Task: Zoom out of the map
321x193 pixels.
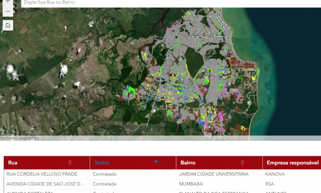Action: pos(8,12)
